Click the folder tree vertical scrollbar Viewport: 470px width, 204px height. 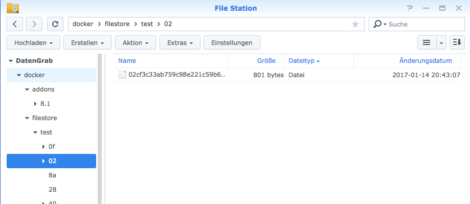(100, 129)
